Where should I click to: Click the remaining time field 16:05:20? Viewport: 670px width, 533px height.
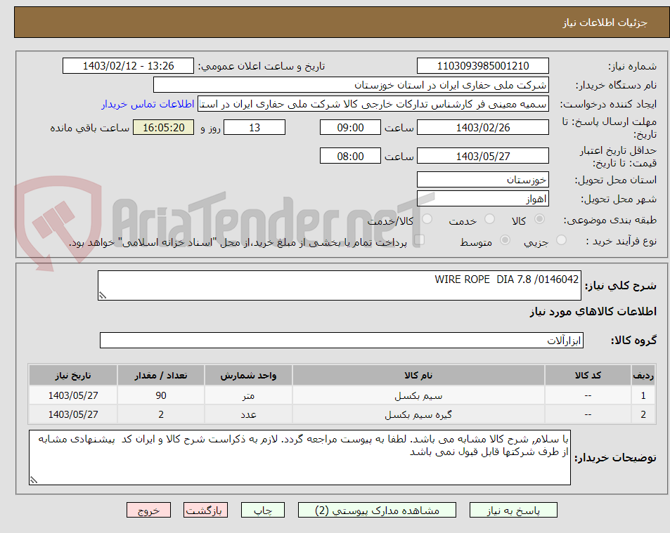tap(163, 127)
